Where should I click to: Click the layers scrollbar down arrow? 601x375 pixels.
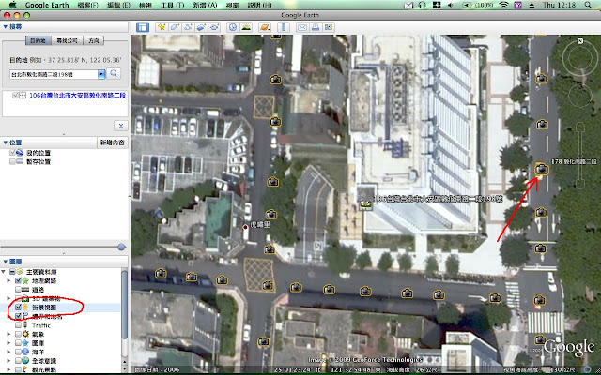[125, 367]
